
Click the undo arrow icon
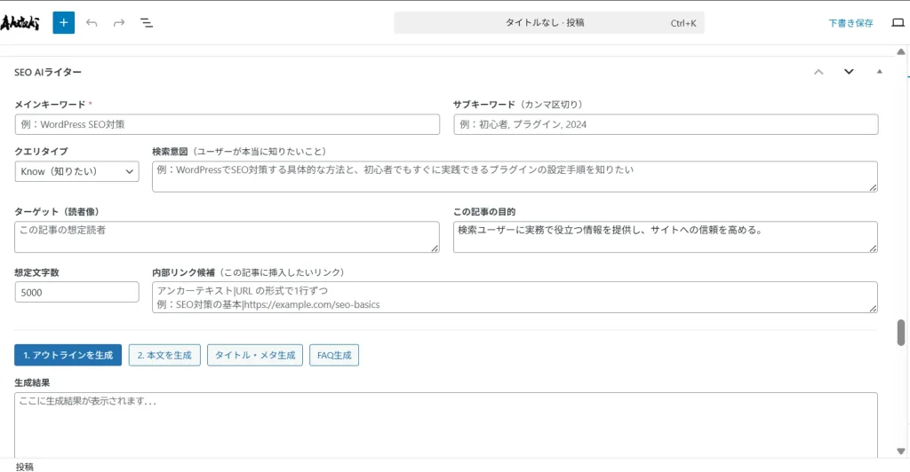[92, 22]
